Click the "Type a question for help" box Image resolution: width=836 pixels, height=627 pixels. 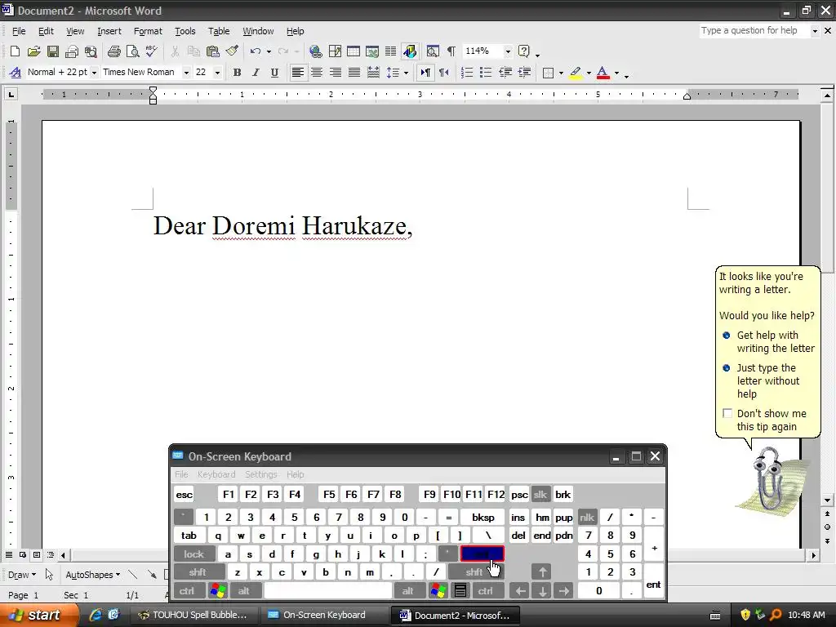[754, 31]
